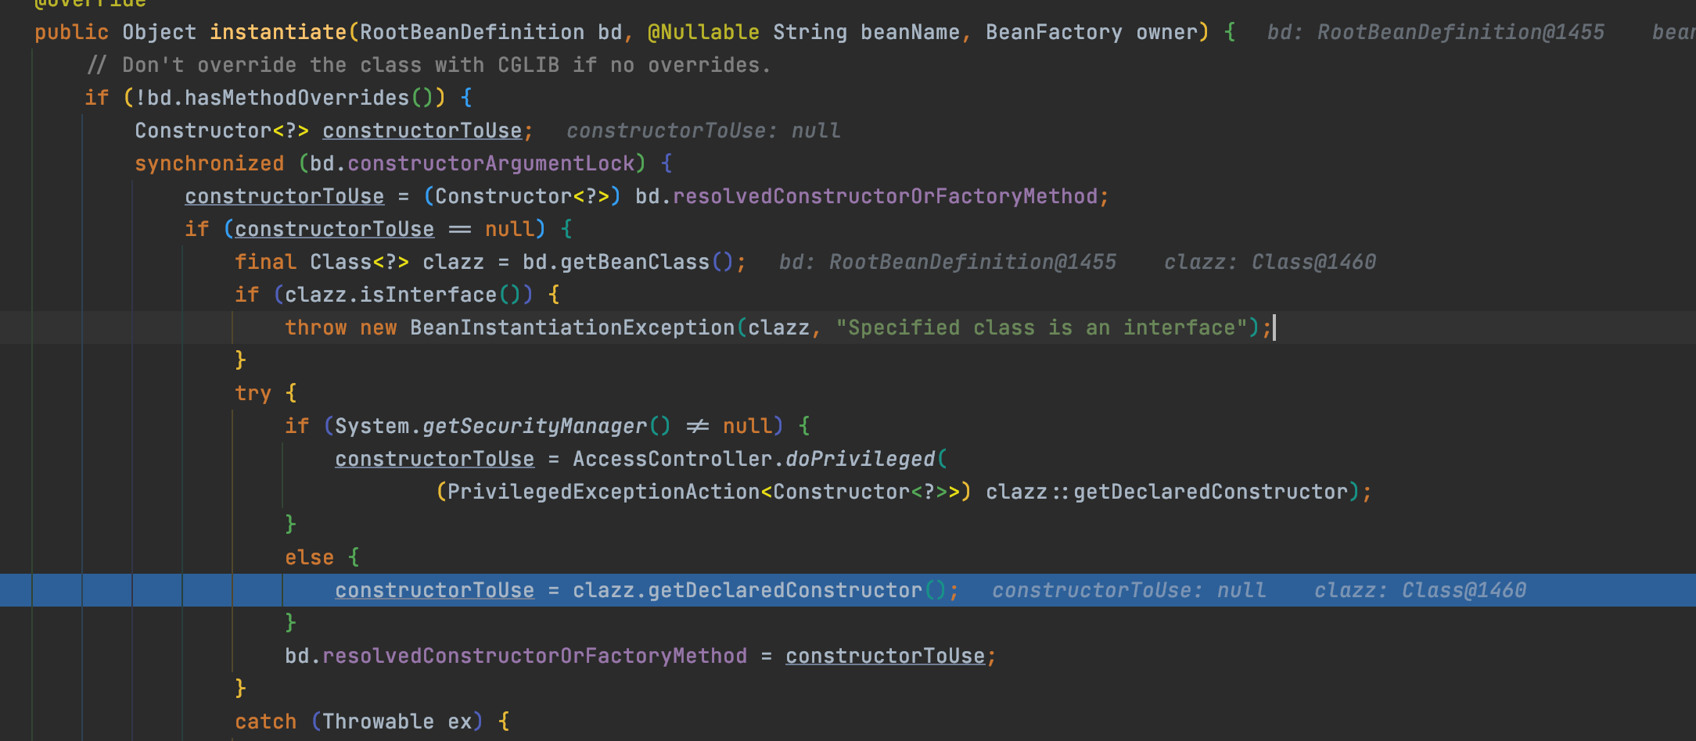Screen dimensions: 1696x741
Task: Click getDeclaredConstructor on highlighted execution line
Action: point(785,590)
